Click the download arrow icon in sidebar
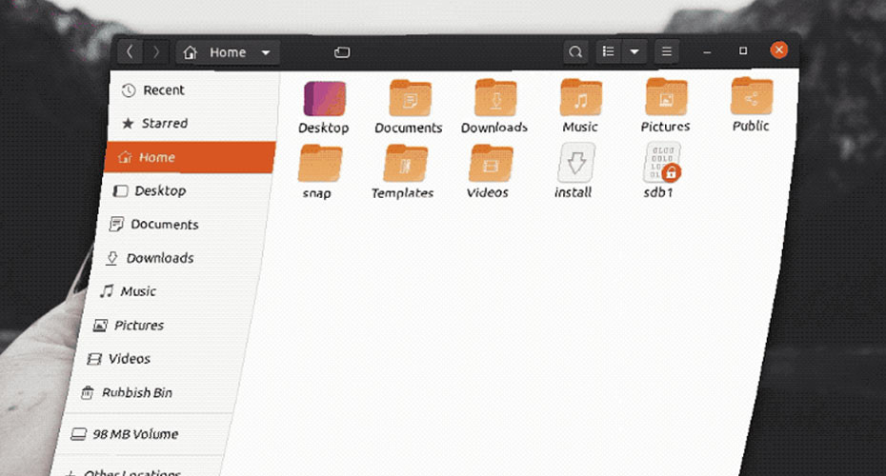Image resolution: width=886 pixels, height=476 pixels. tap(111, 258)
